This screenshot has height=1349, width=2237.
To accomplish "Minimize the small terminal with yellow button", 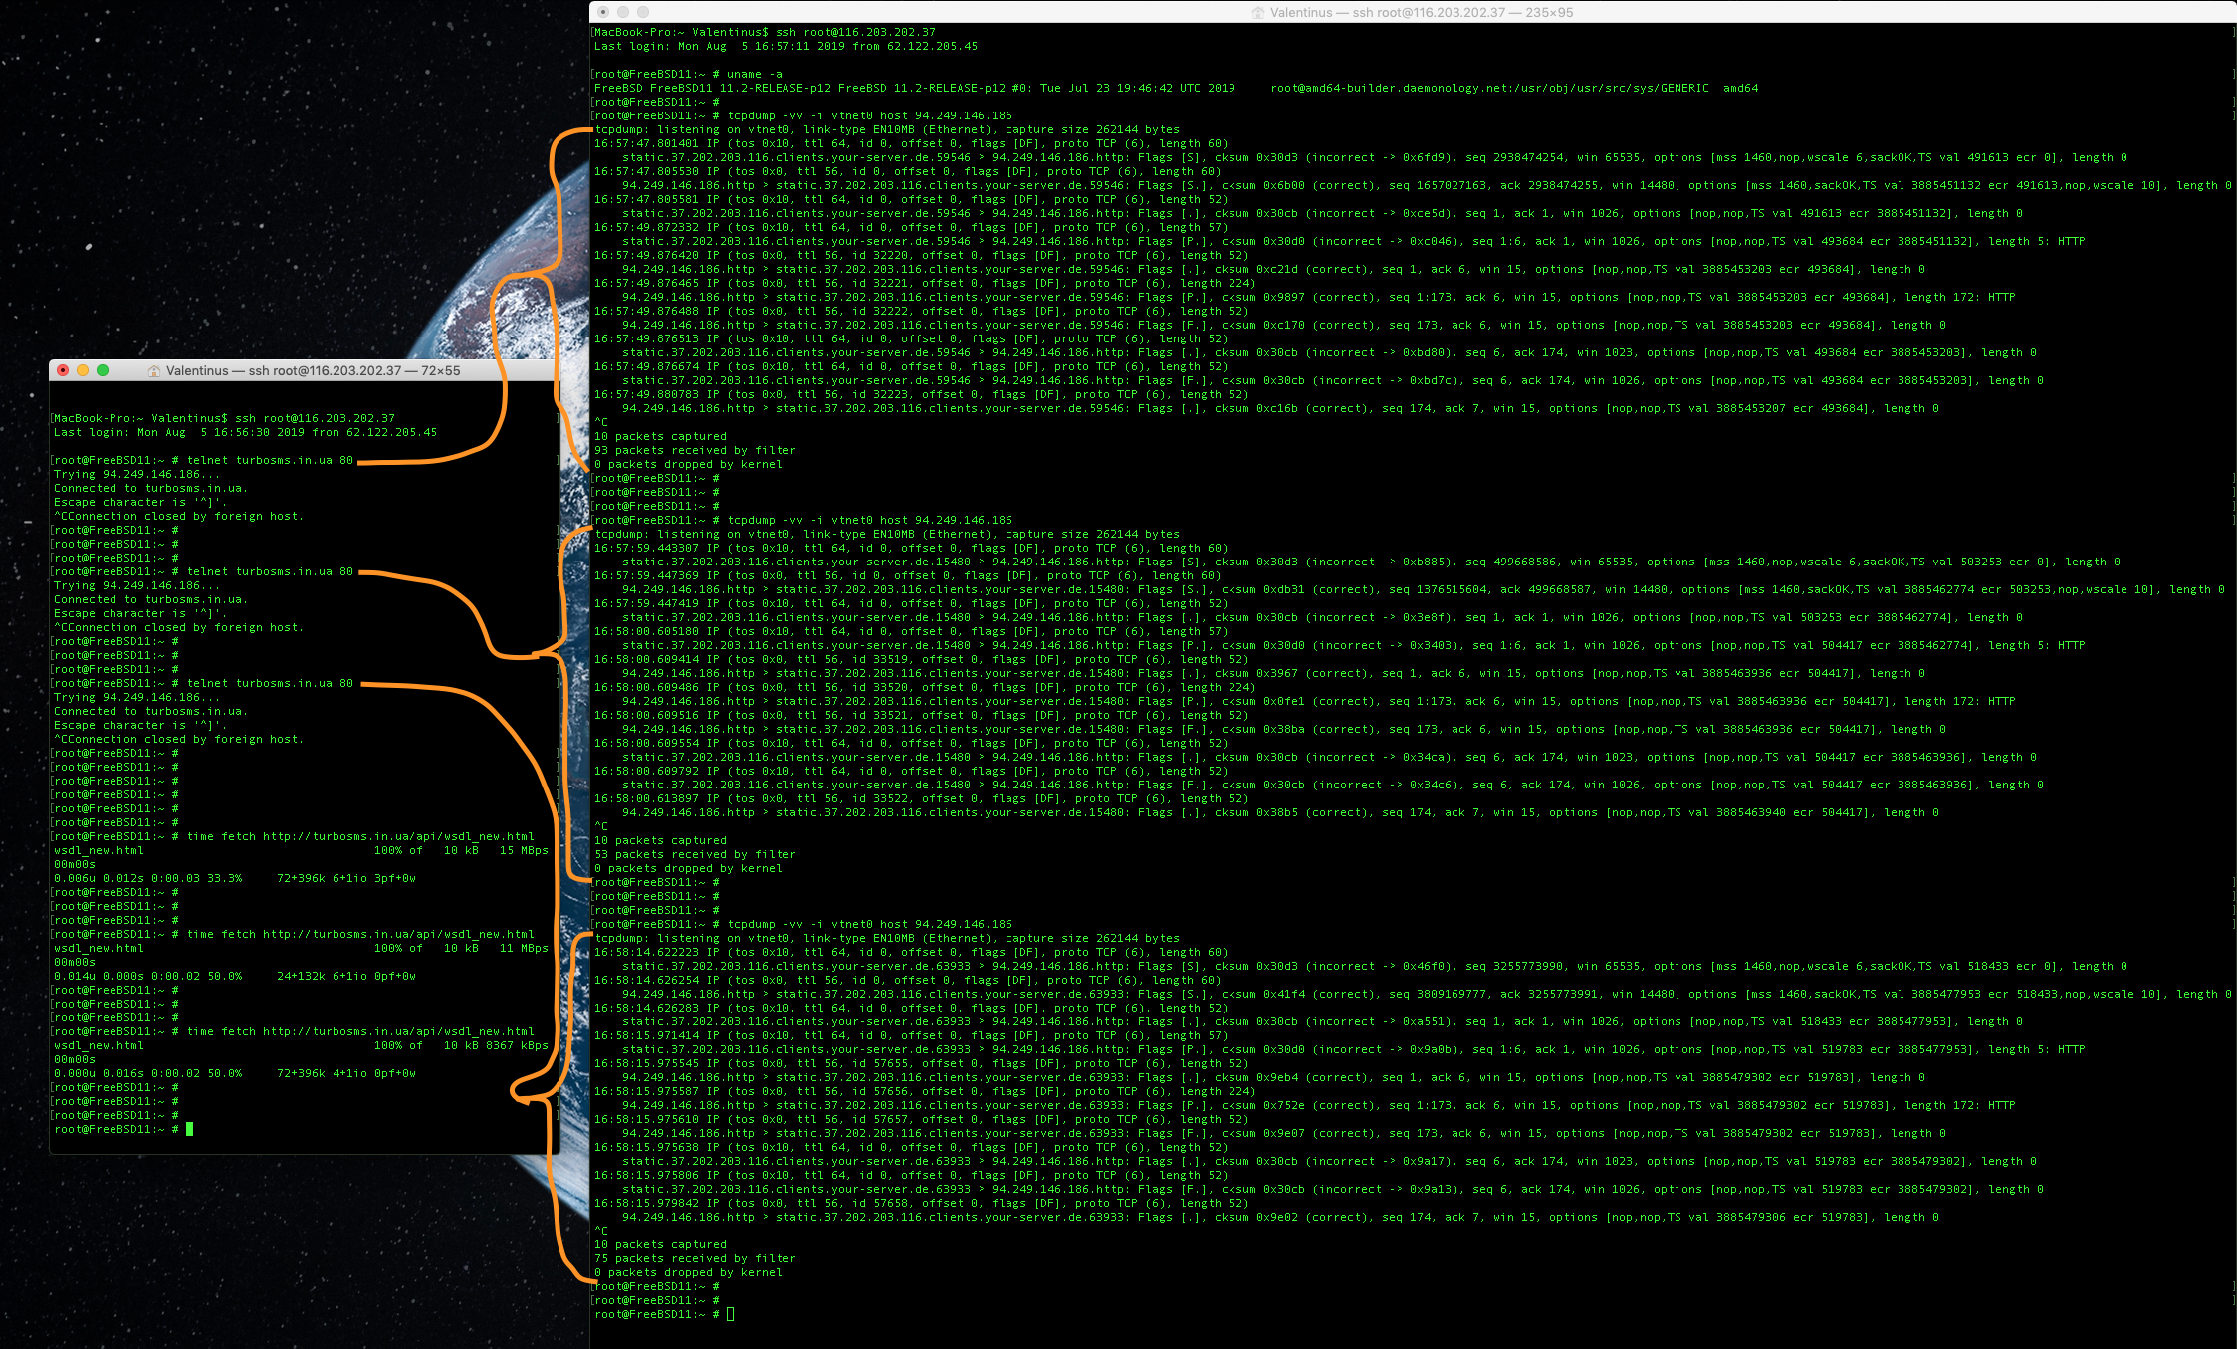I will 83,370.
